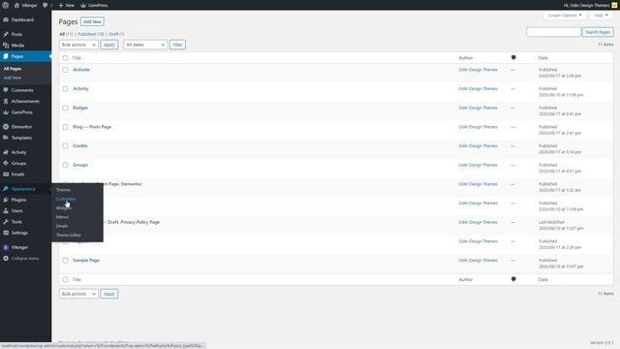Screen dimensions: 620x349
Task: Click the GamiPress crown icon in admin bar
Action: click(83, 5)
